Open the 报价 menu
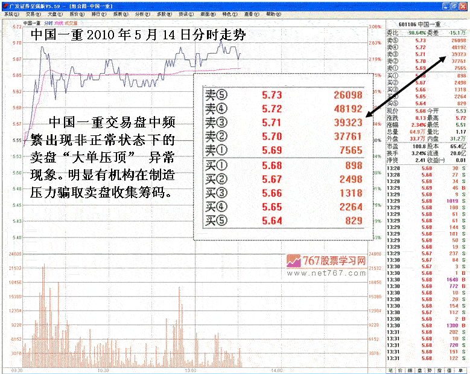This screenshot has height=374, width=470. point(77,14)
